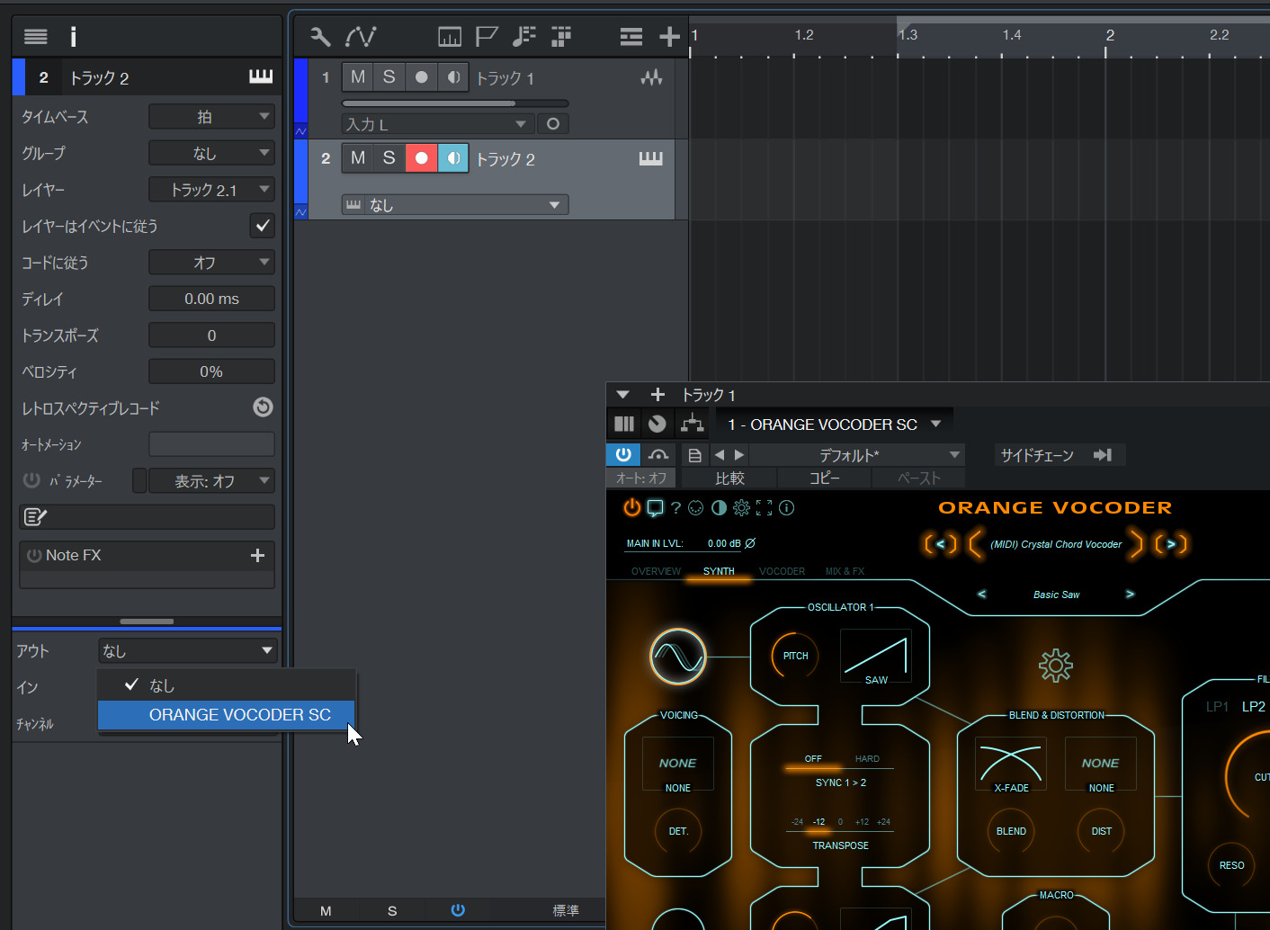1270x930 pixels.
Task: Open the 入力 L input dropdown on トラック 1
Action: [438, 124]
